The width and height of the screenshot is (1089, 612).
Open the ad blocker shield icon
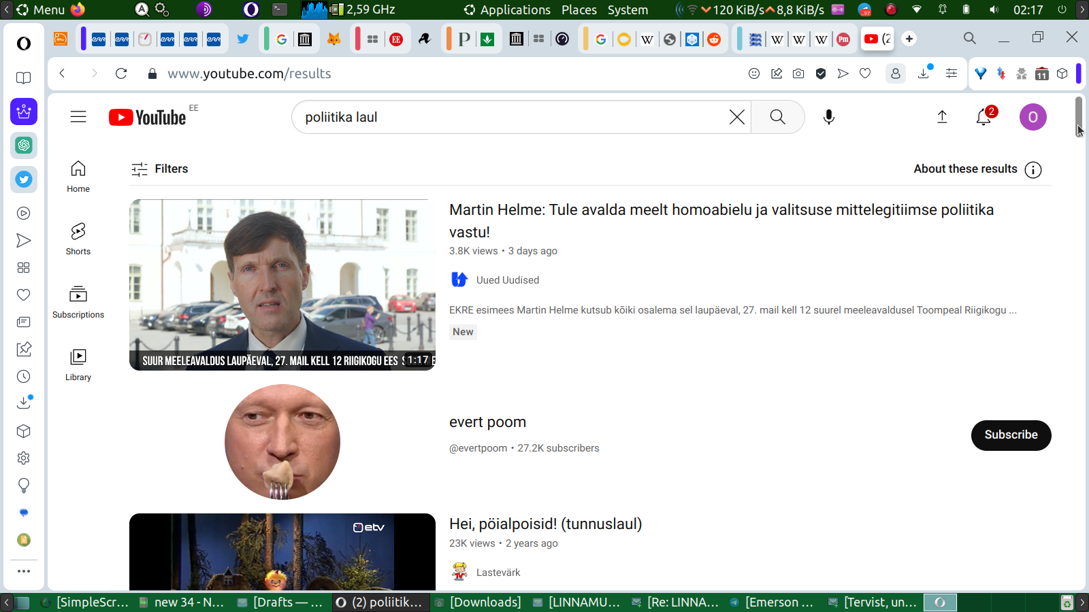[821, 73]
